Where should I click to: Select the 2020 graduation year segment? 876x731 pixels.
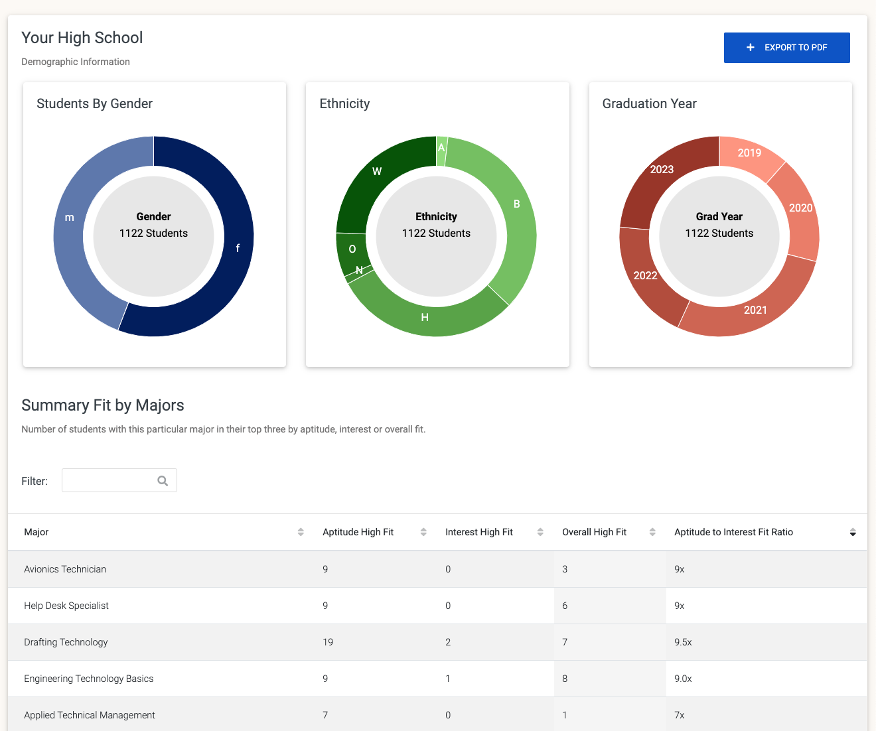pyautogui.click(x=800, y=208)
